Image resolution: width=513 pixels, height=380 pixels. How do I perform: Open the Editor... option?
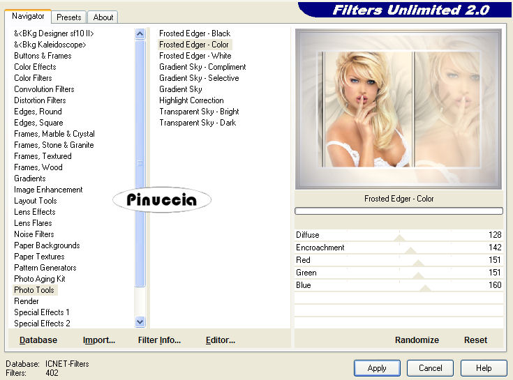[220, 340]
